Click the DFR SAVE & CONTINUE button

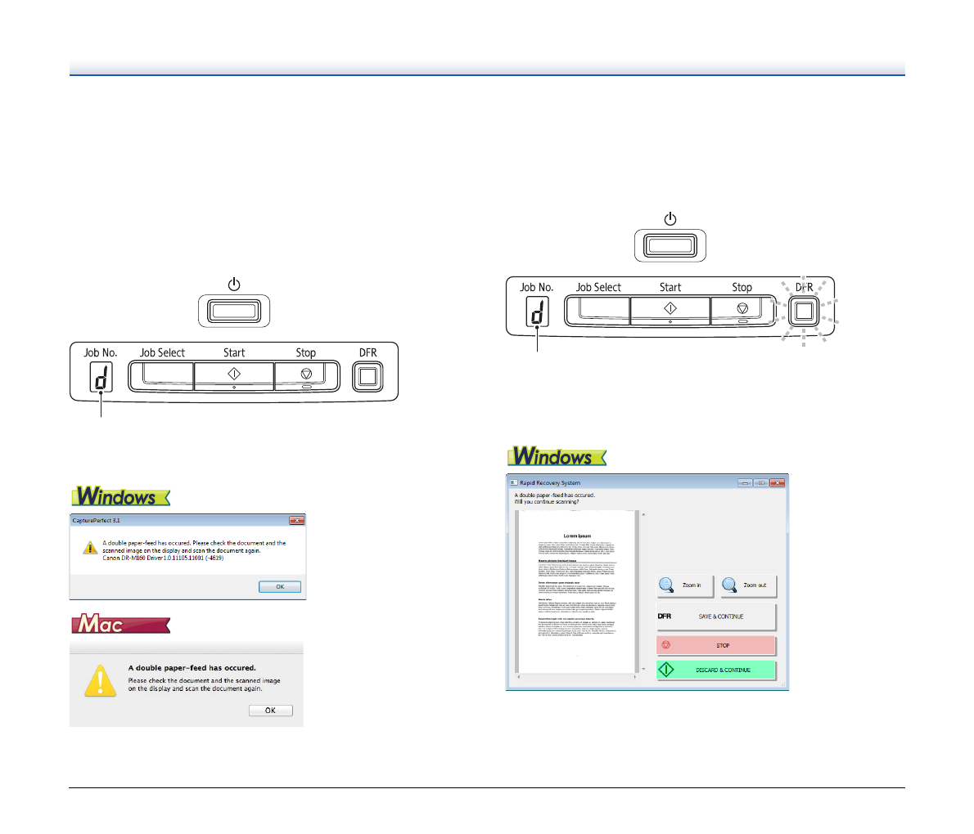715,617
